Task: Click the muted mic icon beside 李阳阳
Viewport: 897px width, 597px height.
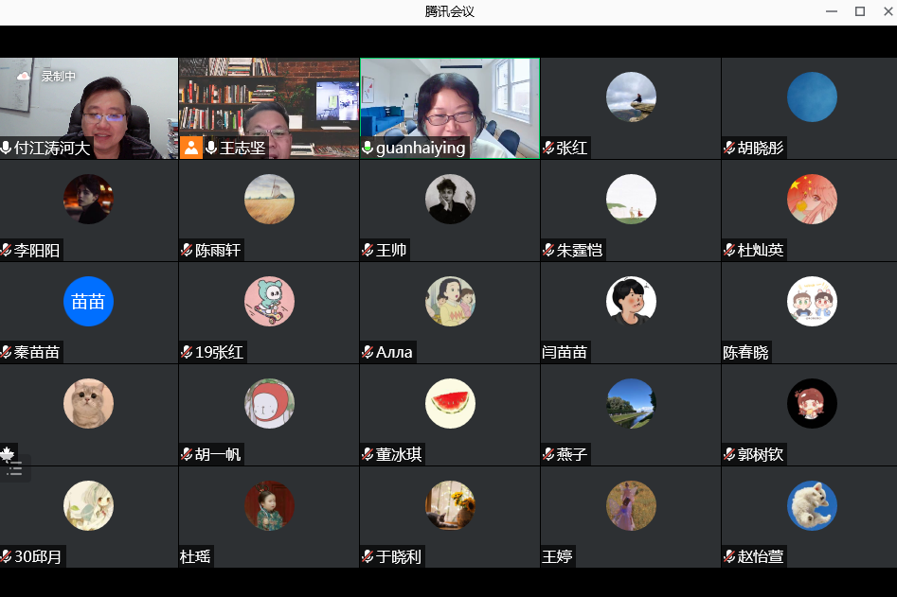Action: (x=7, y=250)
